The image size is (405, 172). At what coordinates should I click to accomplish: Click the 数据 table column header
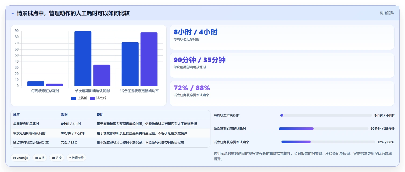[64, 115]
